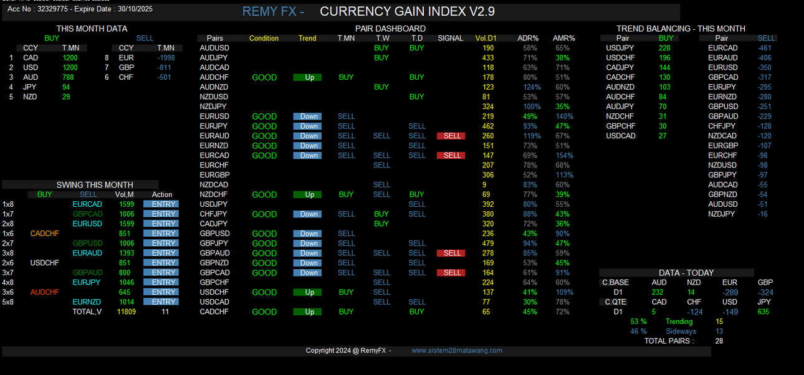Click red SELL signal in EURCAD dashboard row
The height and width of the screenshot is (375, 804).
(451, 155)
